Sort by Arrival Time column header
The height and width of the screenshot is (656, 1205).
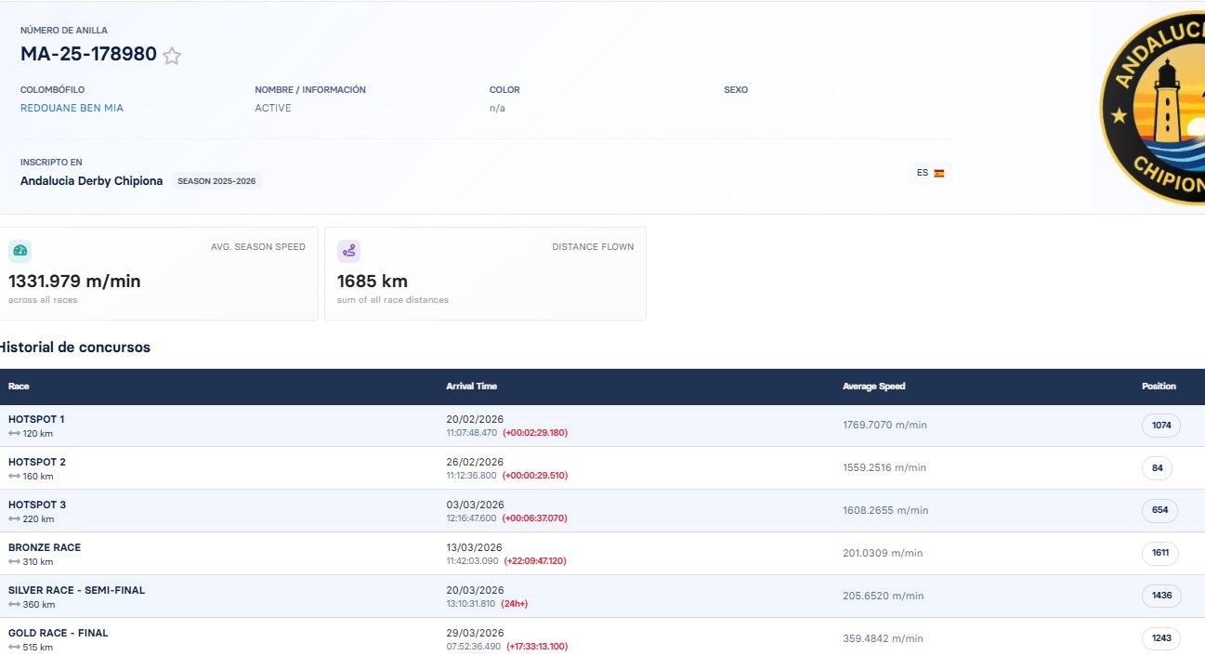(471, 387)
